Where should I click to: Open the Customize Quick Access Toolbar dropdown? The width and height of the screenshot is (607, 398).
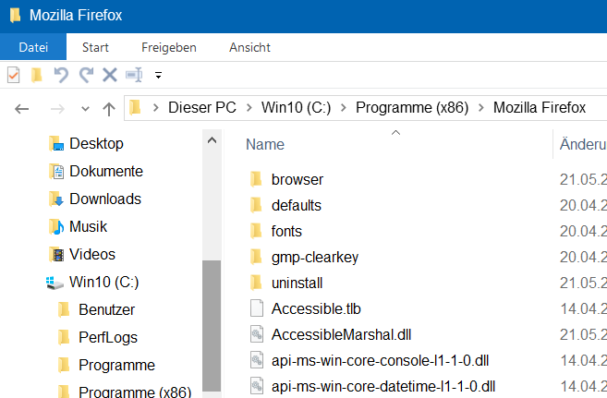pos(158,76)
